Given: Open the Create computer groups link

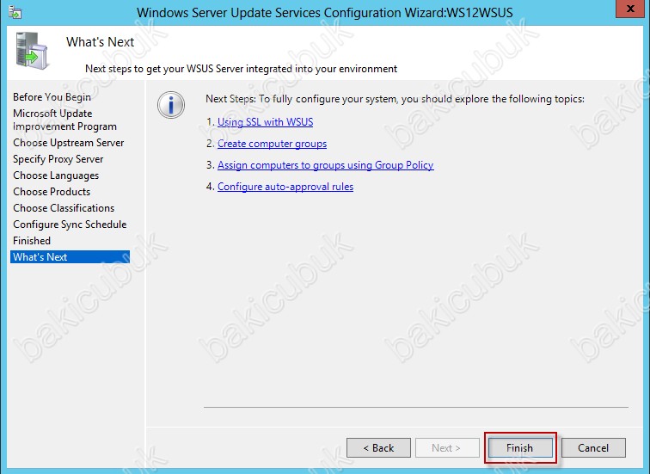Looking at the screenshot, I should 272,144.
